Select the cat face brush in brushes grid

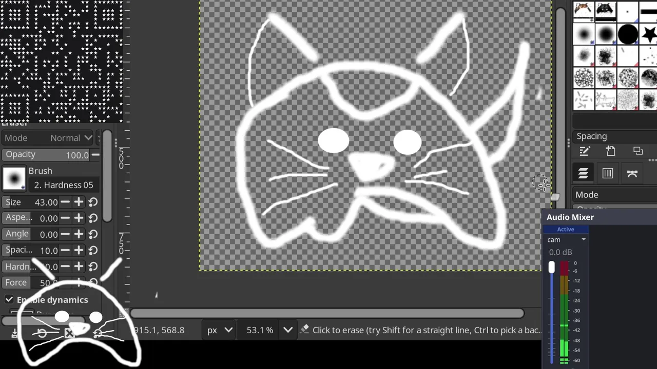(x=583, y=10)
